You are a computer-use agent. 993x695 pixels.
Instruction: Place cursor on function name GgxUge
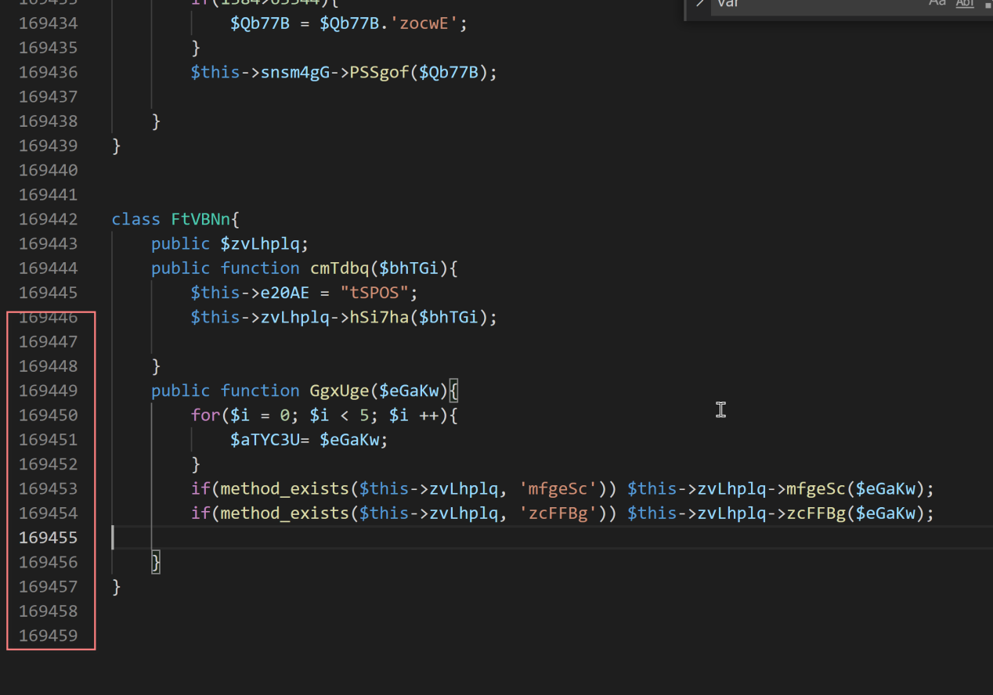point(338,391)
